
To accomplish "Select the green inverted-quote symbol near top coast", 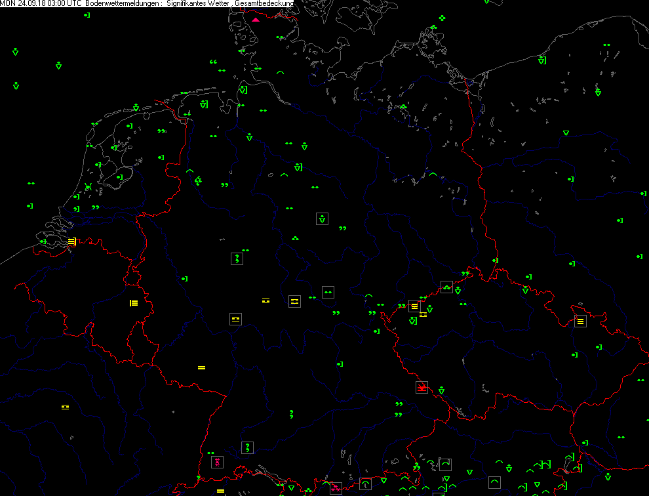I will 213,62.
